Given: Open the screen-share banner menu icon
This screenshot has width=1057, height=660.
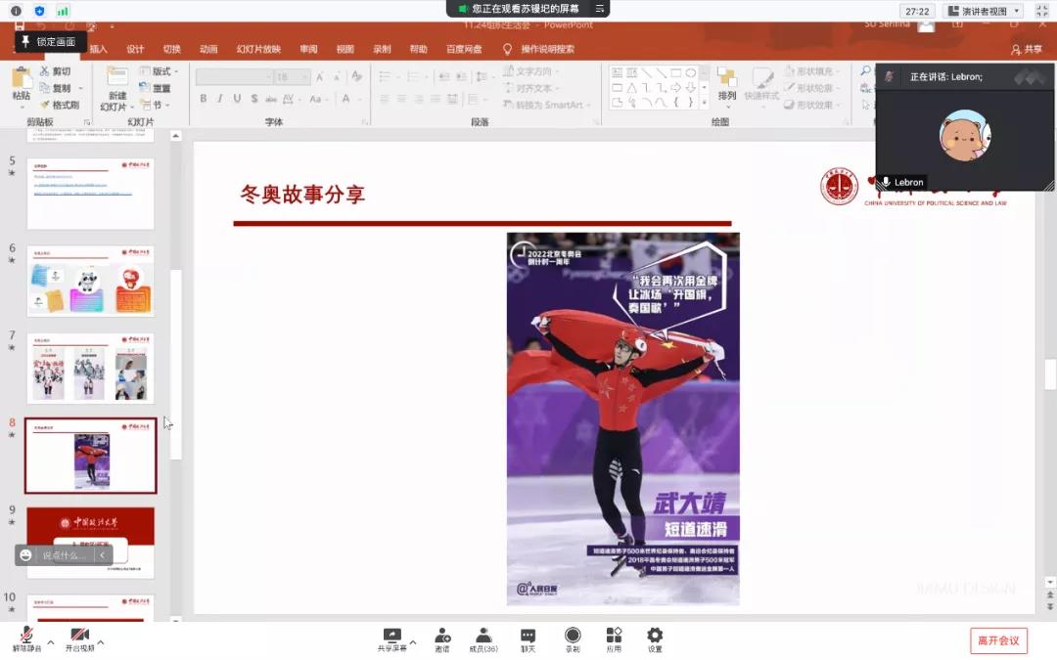Looking at the screenshot, I should point(599,9).
